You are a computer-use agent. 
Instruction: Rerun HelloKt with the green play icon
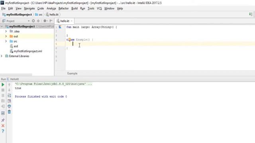click(3, 85)
